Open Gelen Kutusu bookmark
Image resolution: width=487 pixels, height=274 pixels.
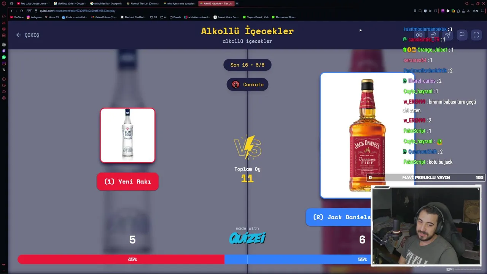104,17
